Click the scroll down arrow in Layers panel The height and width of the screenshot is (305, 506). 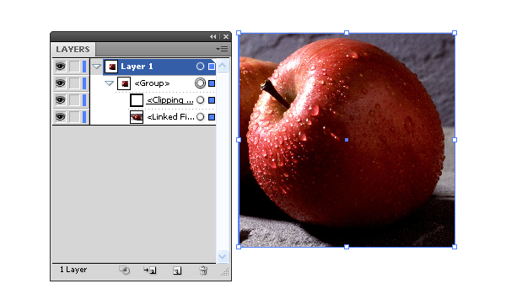click(x=223, y=256)
